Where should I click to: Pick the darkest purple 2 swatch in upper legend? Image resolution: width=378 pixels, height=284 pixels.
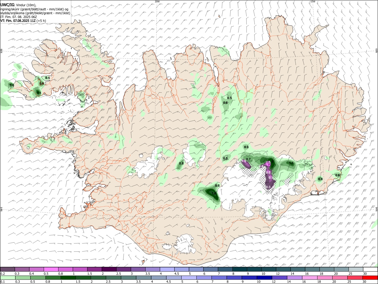click(109, 269)
